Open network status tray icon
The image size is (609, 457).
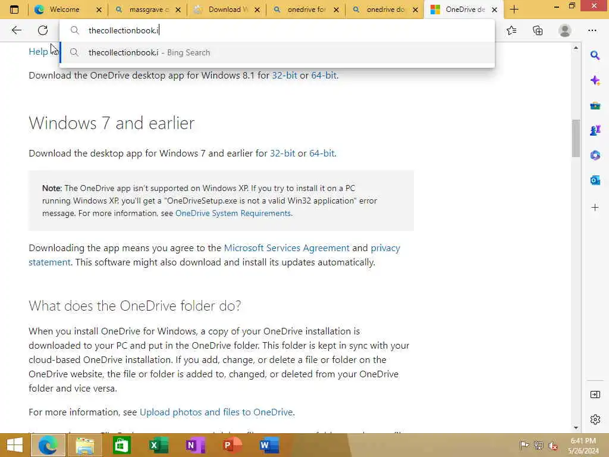point(538,445)
